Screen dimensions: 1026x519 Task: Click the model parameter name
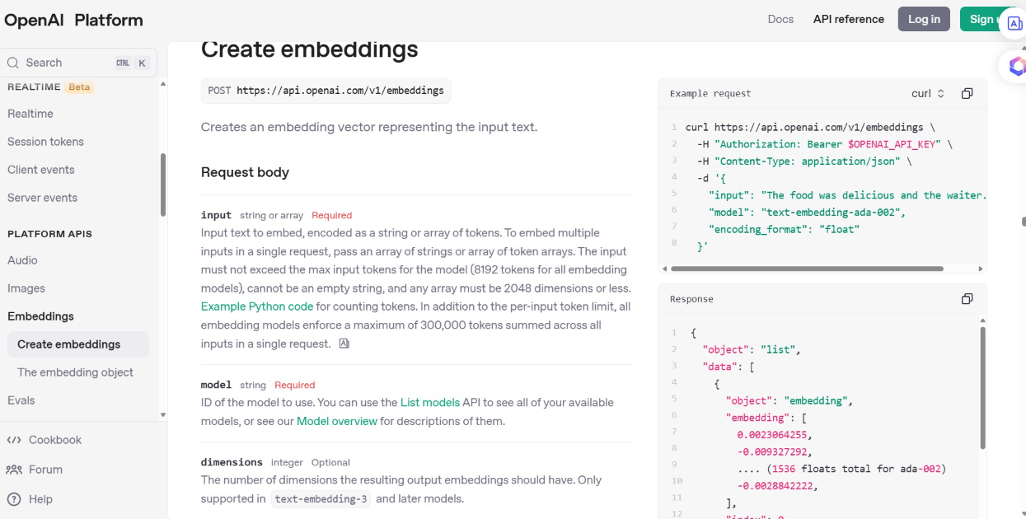(217, 385)
